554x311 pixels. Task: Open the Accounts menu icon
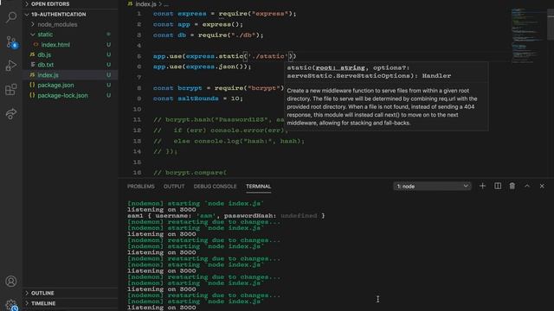click(x=11, y=282)
